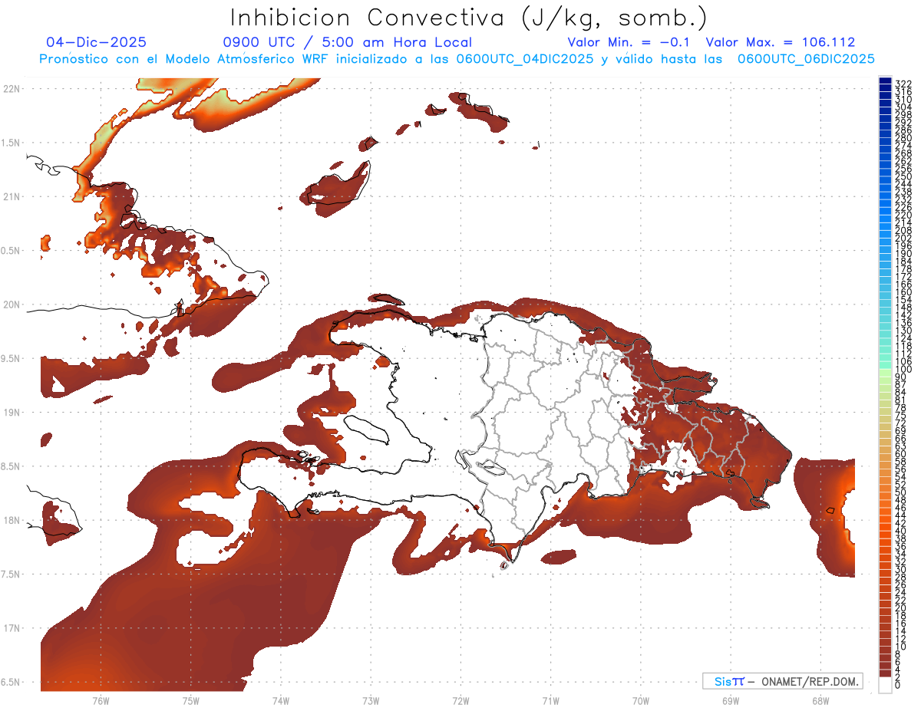Click the "76W" longitude label
The height and width of the screenshot is (711, 921).
[101, 699]
